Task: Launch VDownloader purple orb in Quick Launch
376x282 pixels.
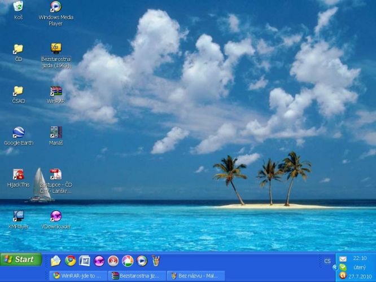Action: [x=99, y=261]
